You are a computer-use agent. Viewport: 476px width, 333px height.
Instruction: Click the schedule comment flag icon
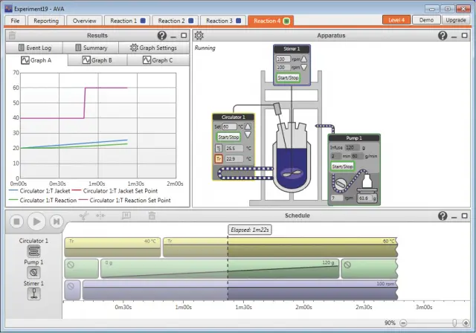(126, 216)
